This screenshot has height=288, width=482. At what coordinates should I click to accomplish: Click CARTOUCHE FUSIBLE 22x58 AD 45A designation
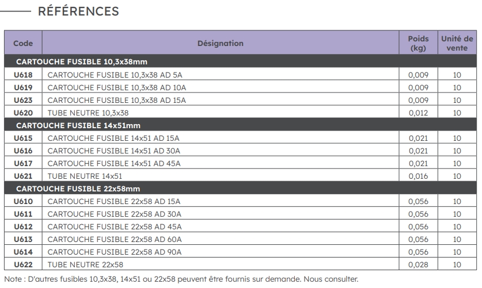click(114, 226)
